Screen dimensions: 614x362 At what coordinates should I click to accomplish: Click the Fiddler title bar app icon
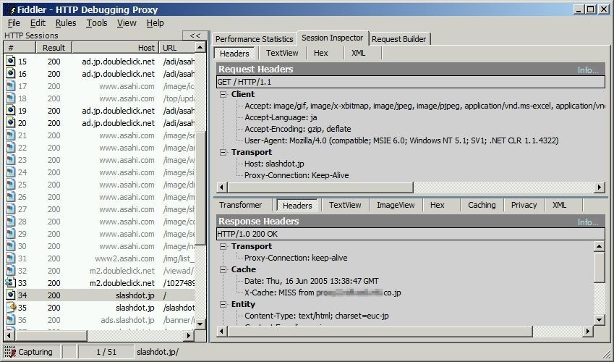point(11,10)
